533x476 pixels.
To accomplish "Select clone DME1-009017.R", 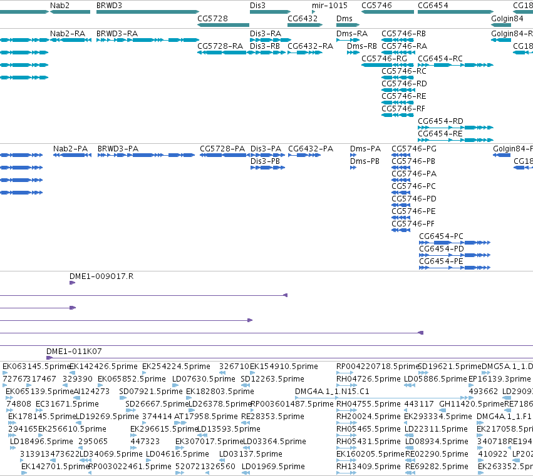I will (x=101, y=276).
